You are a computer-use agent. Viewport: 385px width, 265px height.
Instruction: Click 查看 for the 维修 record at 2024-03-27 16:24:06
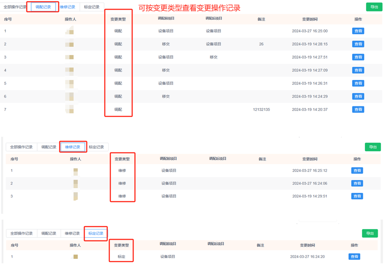[357, 183]
